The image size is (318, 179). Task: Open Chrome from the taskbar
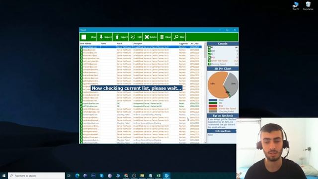126,176
